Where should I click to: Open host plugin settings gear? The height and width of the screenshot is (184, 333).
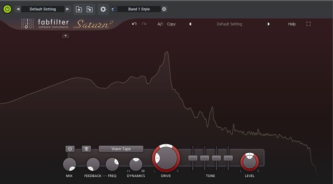coord(103,9)
